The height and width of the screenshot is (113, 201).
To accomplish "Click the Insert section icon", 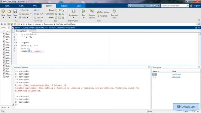I will tap(56, 10).
